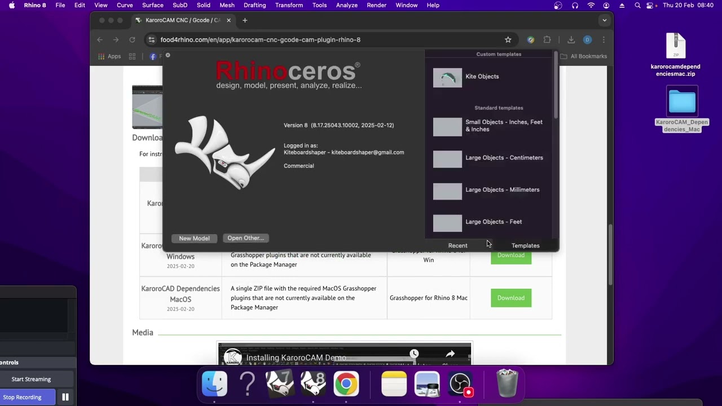
Task: Click the video Watch Later clock icon
Action: (414, 354)
